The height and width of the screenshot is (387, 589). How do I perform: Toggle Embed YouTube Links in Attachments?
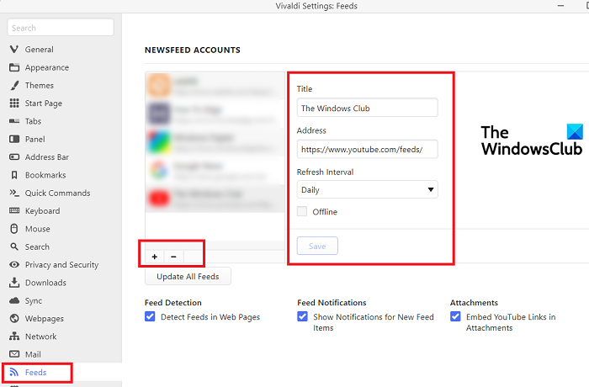point(455,316)
